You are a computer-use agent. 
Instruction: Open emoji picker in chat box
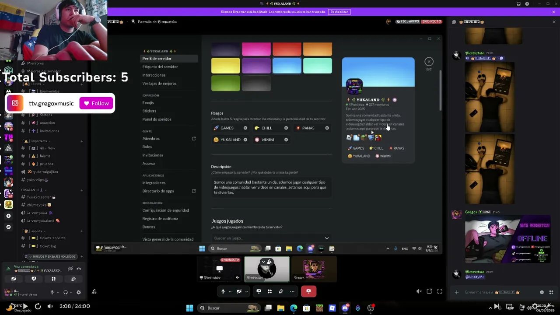[x=542, y=292]
